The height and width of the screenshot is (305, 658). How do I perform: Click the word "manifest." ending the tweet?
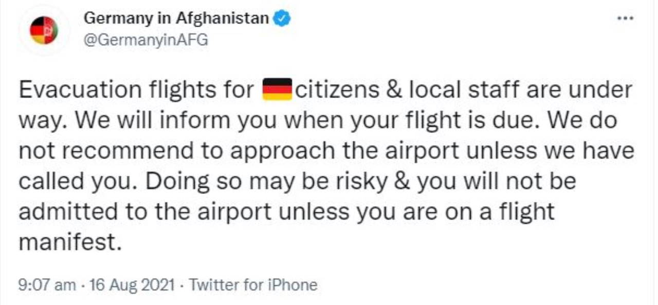(70, 241)
